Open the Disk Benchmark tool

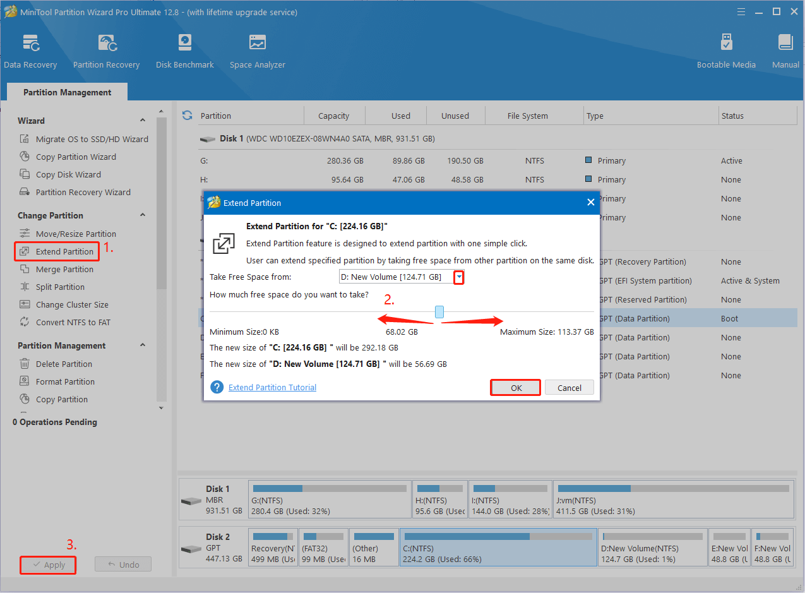pos(185,51)
